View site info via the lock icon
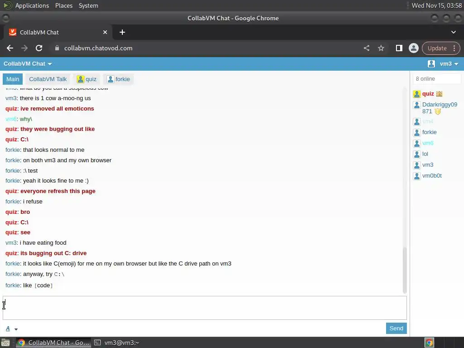Image resolution: width=464 pixels, height=348 pixels. click(x=57, y=48)
